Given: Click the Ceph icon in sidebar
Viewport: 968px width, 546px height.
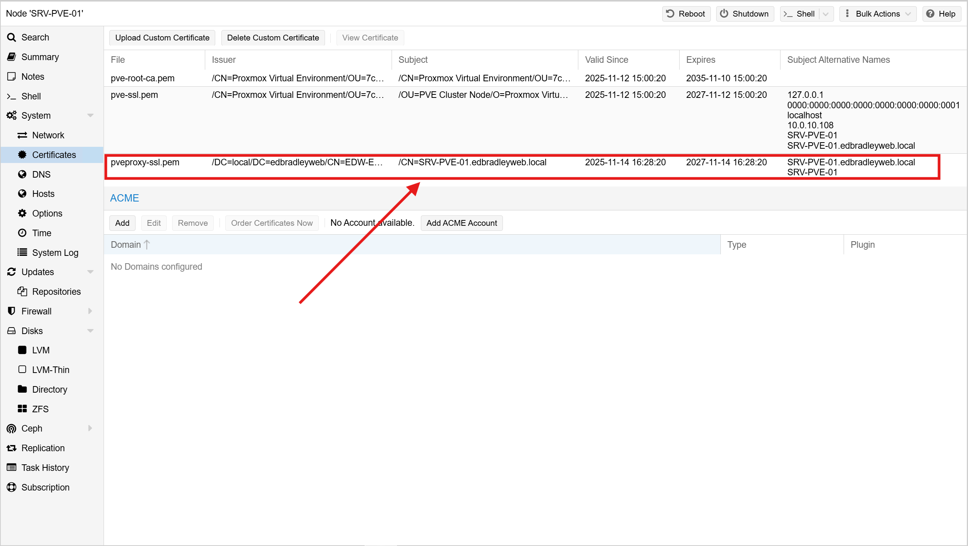Looking at the screenshot, I should 12,428.
